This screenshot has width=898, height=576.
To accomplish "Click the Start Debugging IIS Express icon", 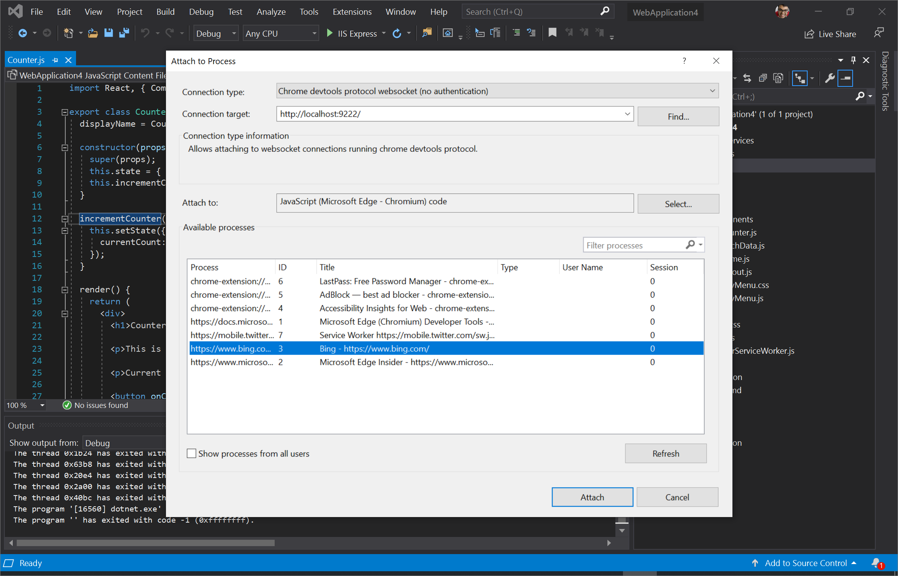I will 328,34.
